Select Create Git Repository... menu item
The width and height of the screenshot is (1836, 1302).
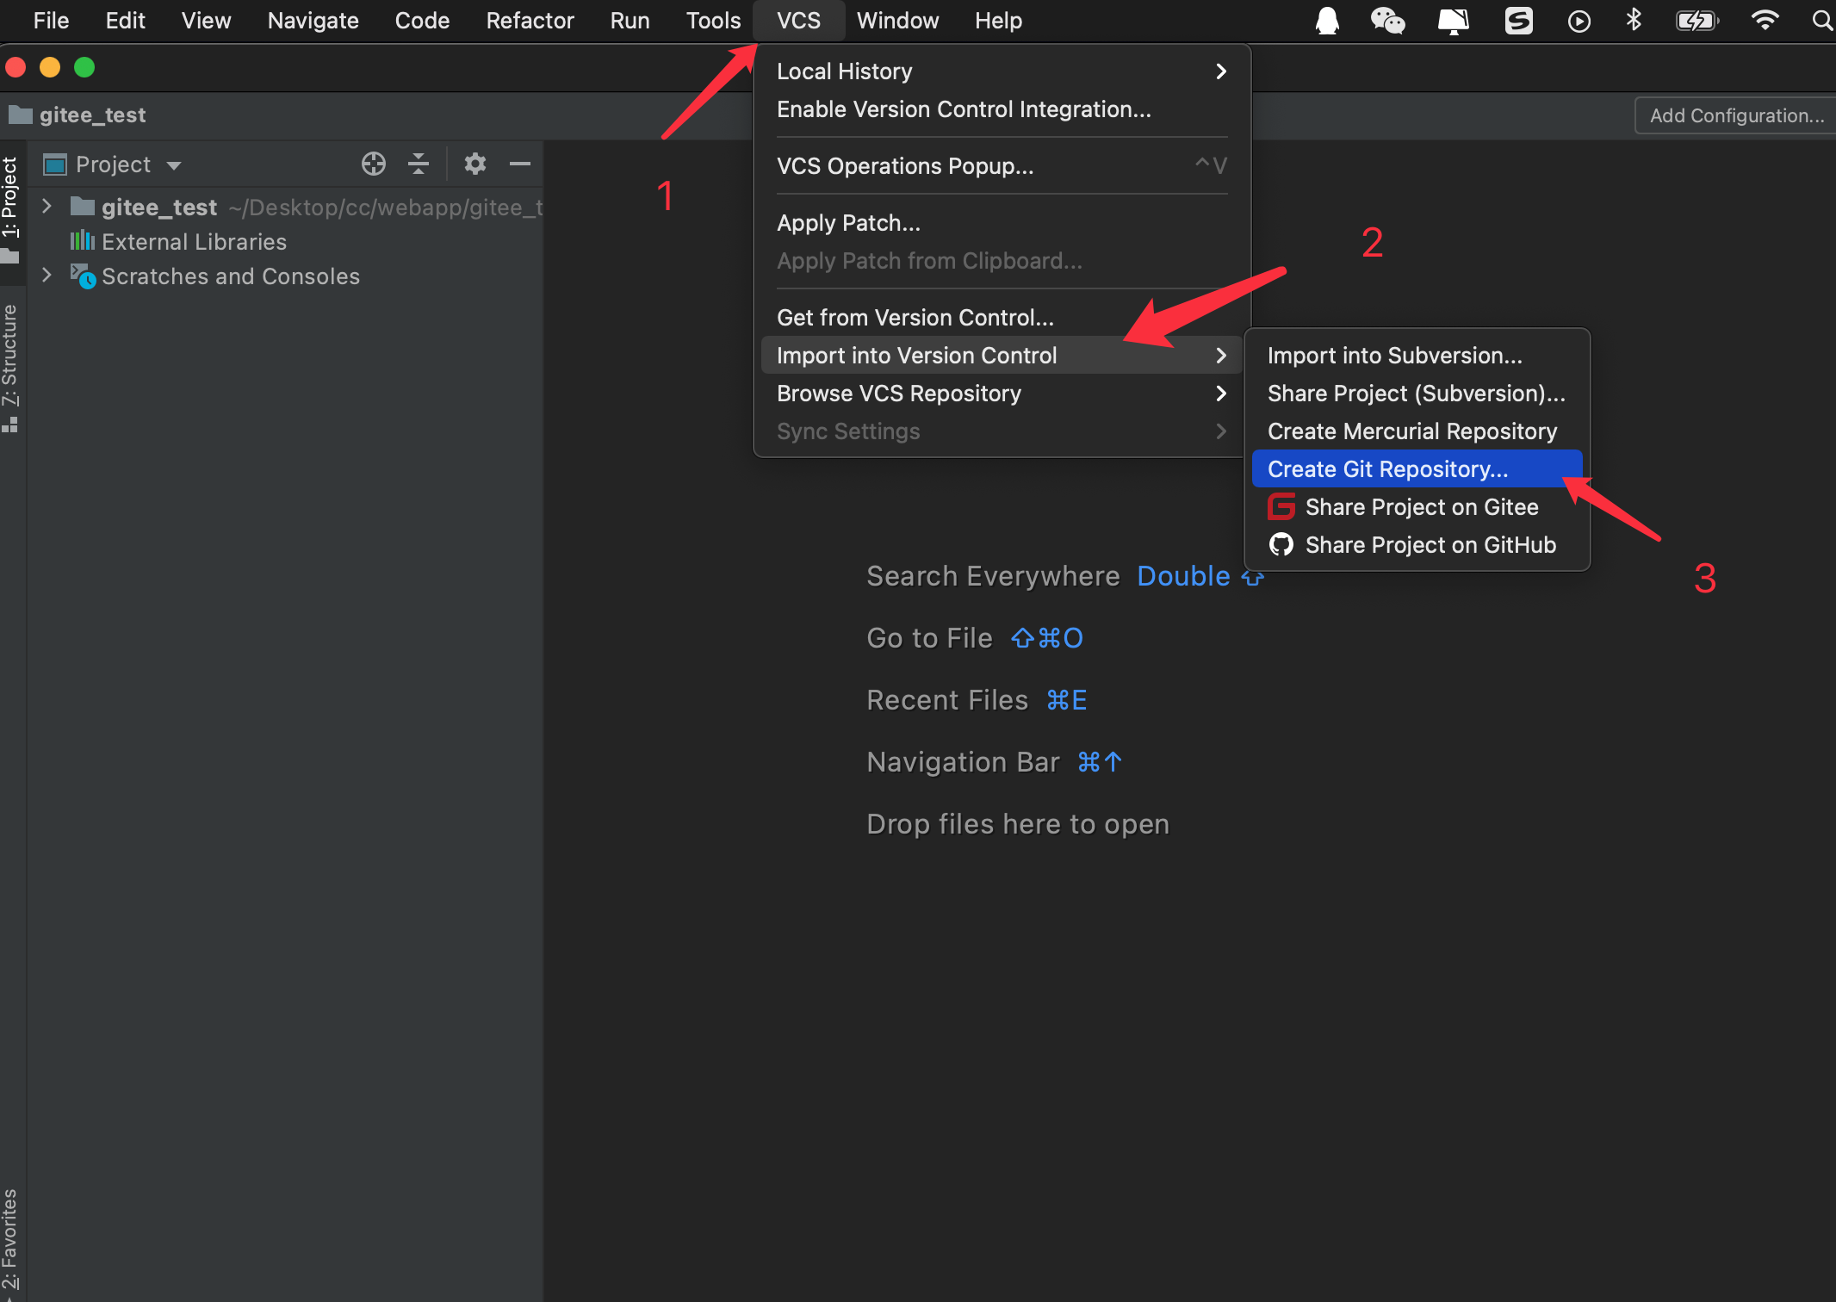pos(1387,468)
